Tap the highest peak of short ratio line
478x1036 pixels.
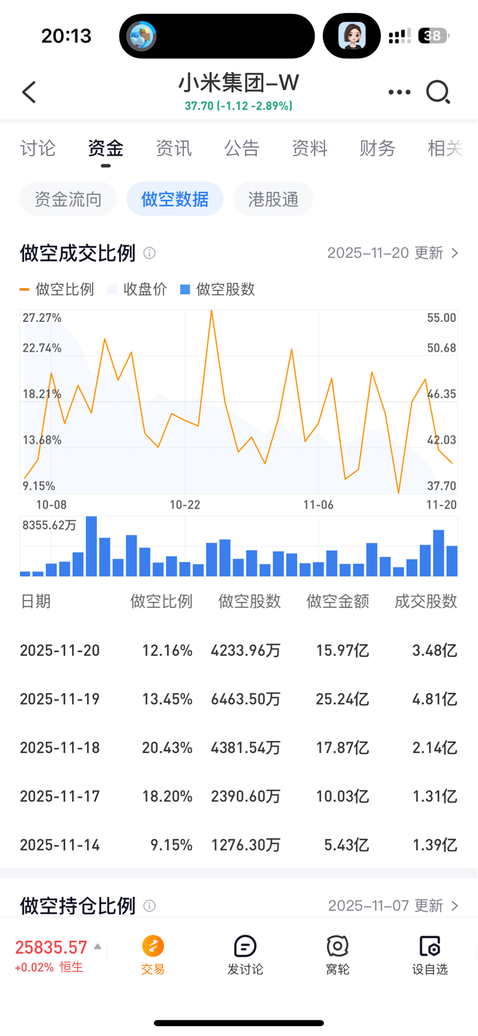coord(212,310)
